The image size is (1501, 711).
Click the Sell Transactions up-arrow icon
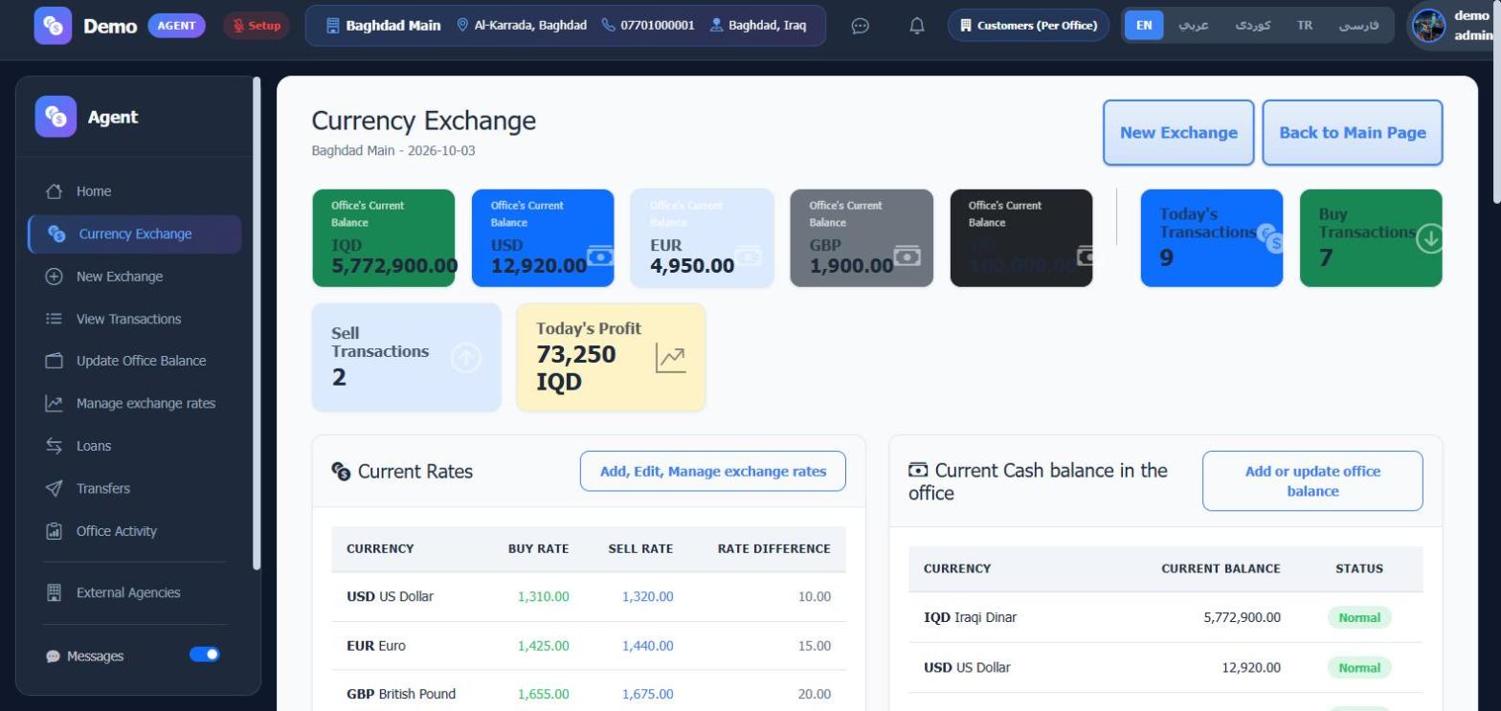click(466, 358)
